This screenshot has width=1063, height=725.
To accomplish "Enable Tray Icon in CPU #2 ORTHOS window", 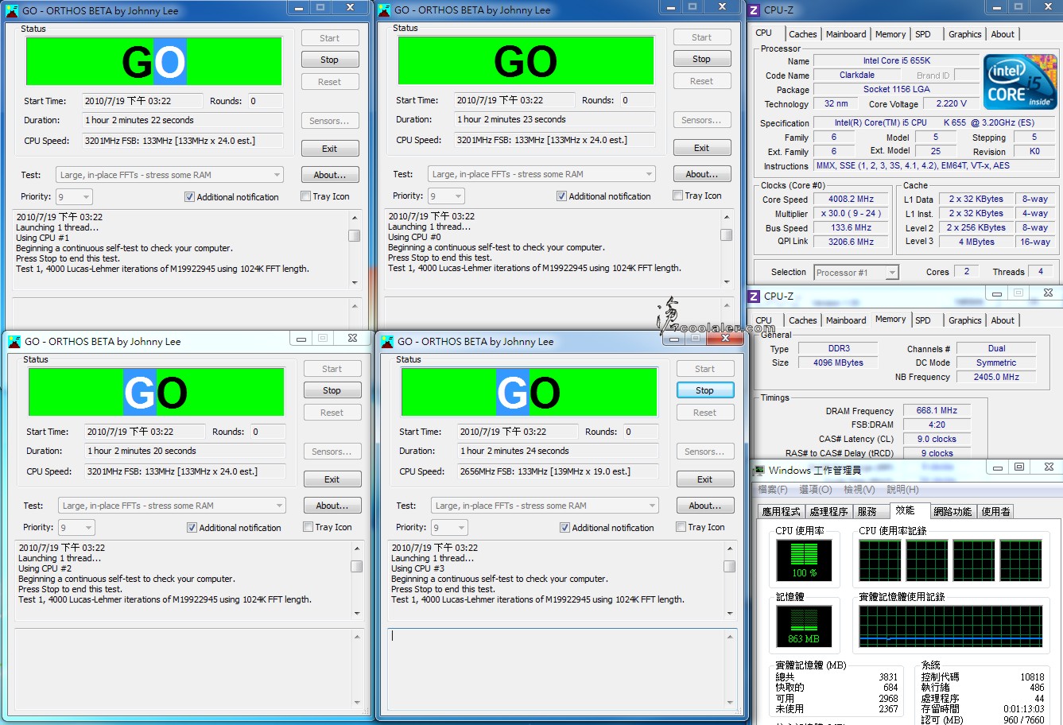I will [308, 527].
